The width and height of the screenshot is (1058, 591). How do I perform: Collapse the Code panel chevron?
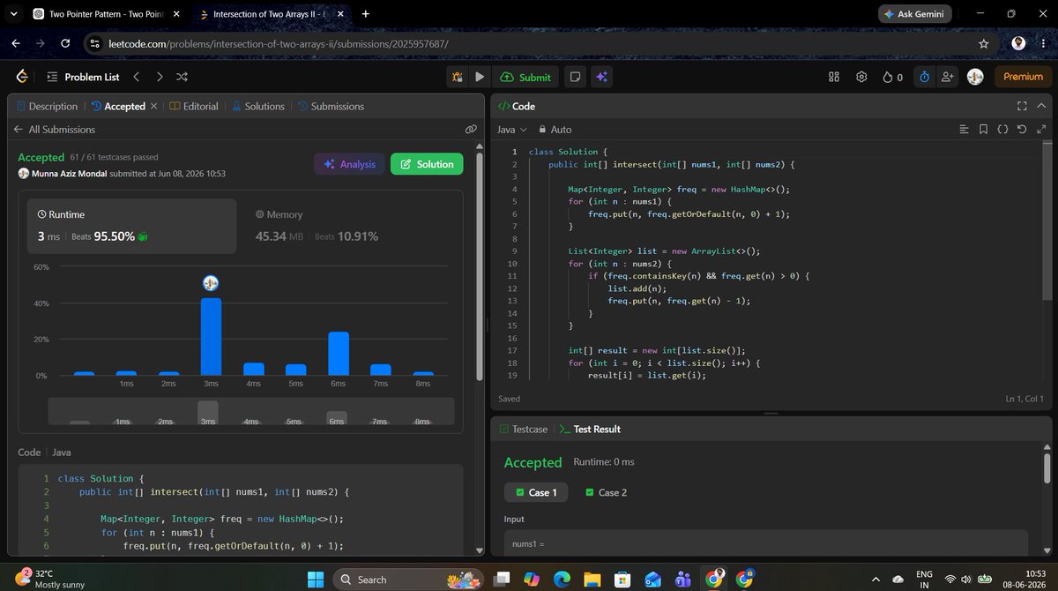point(1043,106)
